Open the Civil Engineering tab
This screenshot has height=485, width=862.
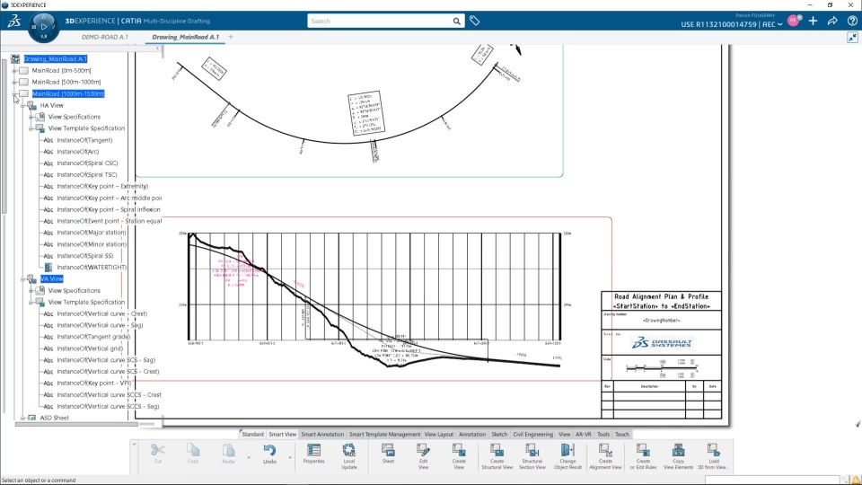click(532, 435)
